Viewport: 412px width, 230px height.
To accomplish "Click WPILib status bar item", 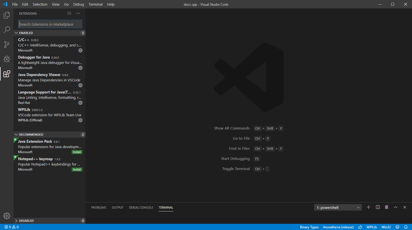I will click(x=372, y=227).
